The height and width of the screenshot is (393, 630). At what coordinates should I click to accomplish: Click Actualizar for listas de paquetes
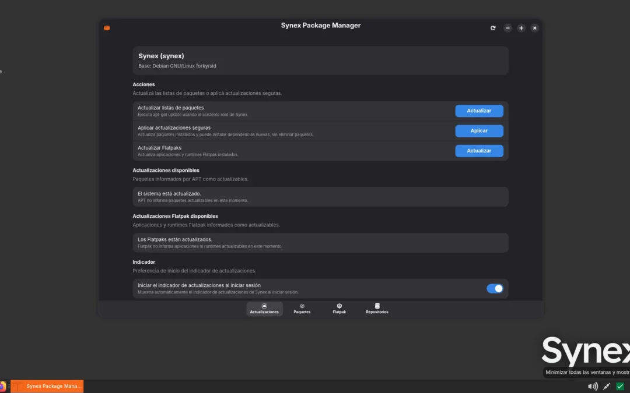pyautogui.click(x=479, y=111)
